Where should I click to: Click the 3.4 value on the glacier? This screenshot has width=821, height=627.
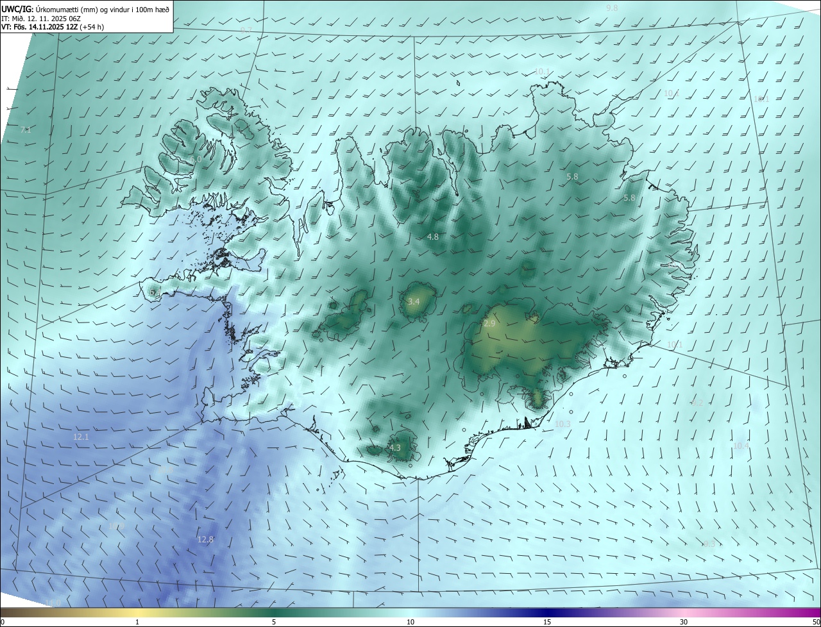tap(414, 301)
